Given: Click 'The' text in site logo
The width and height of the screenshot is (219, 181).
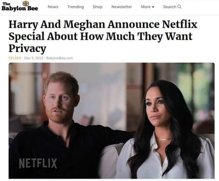Looking at the screenshot, I should click(x=6, y=4).
